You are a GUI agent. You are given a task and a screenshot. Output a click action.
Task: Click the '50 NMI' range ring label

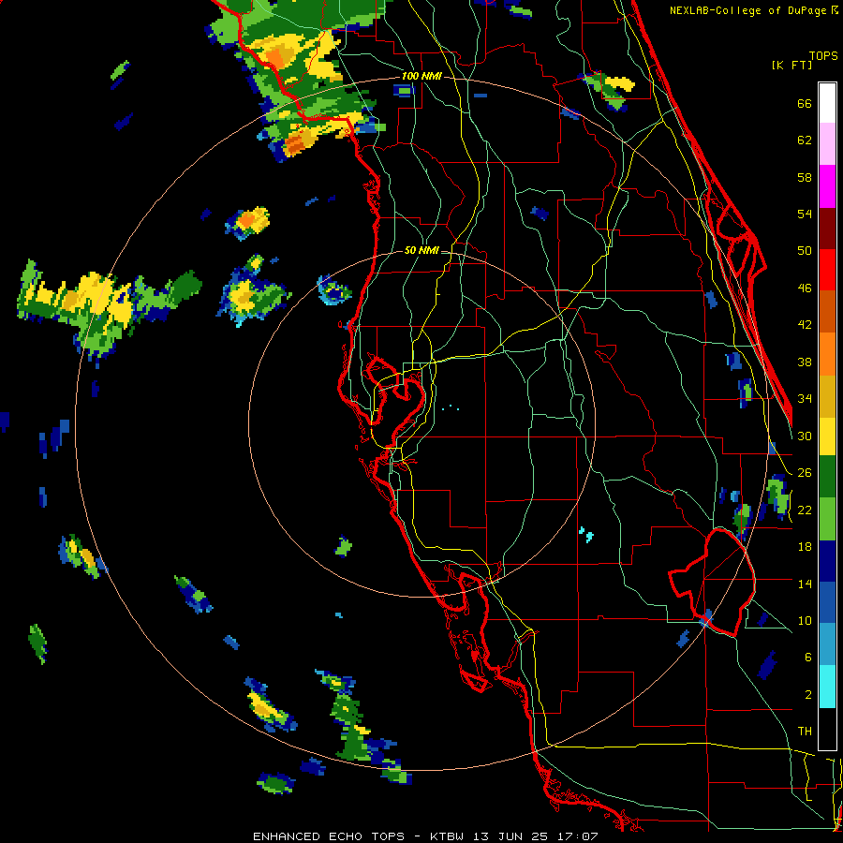[x=421, y=250]
